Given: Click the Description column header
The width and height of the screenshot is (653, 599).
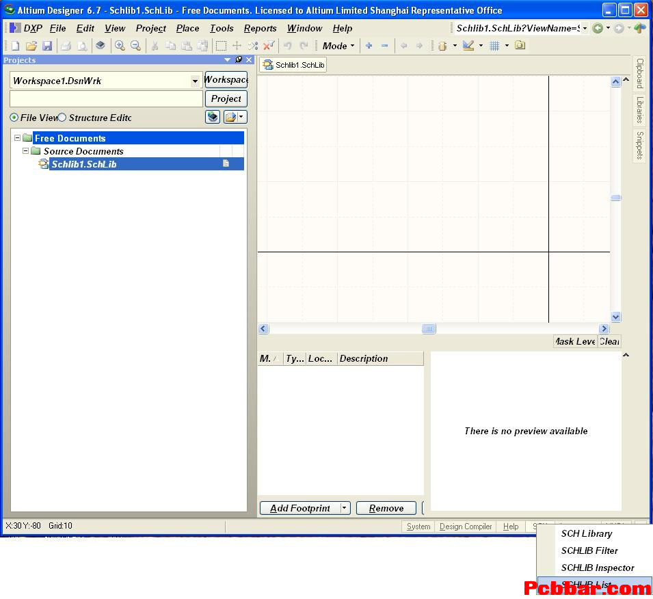Looking at the screenshot, I should point(380,358).
